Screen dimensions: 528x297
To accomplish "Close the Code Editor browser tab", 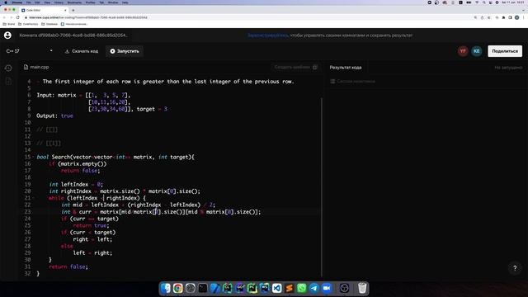I will coord(65,10).
